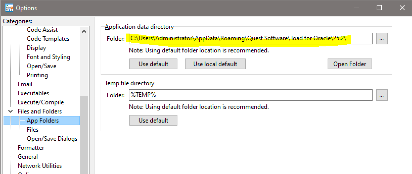Screen dimensions: 412x174
Task: Click the Temp file Folder field
Action: [x=250, y=95]
